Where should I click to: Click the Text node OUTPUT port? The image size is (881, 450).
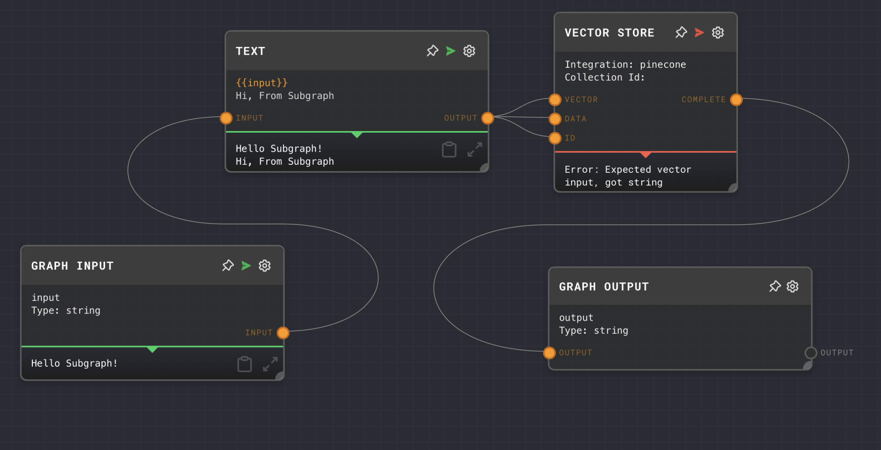click(x=488, y=118)
